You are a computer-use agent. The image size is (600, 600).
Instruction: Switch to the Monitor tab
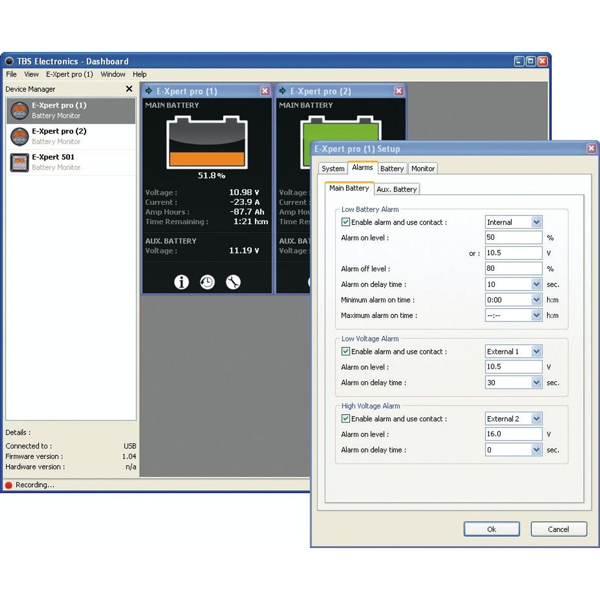423,168
